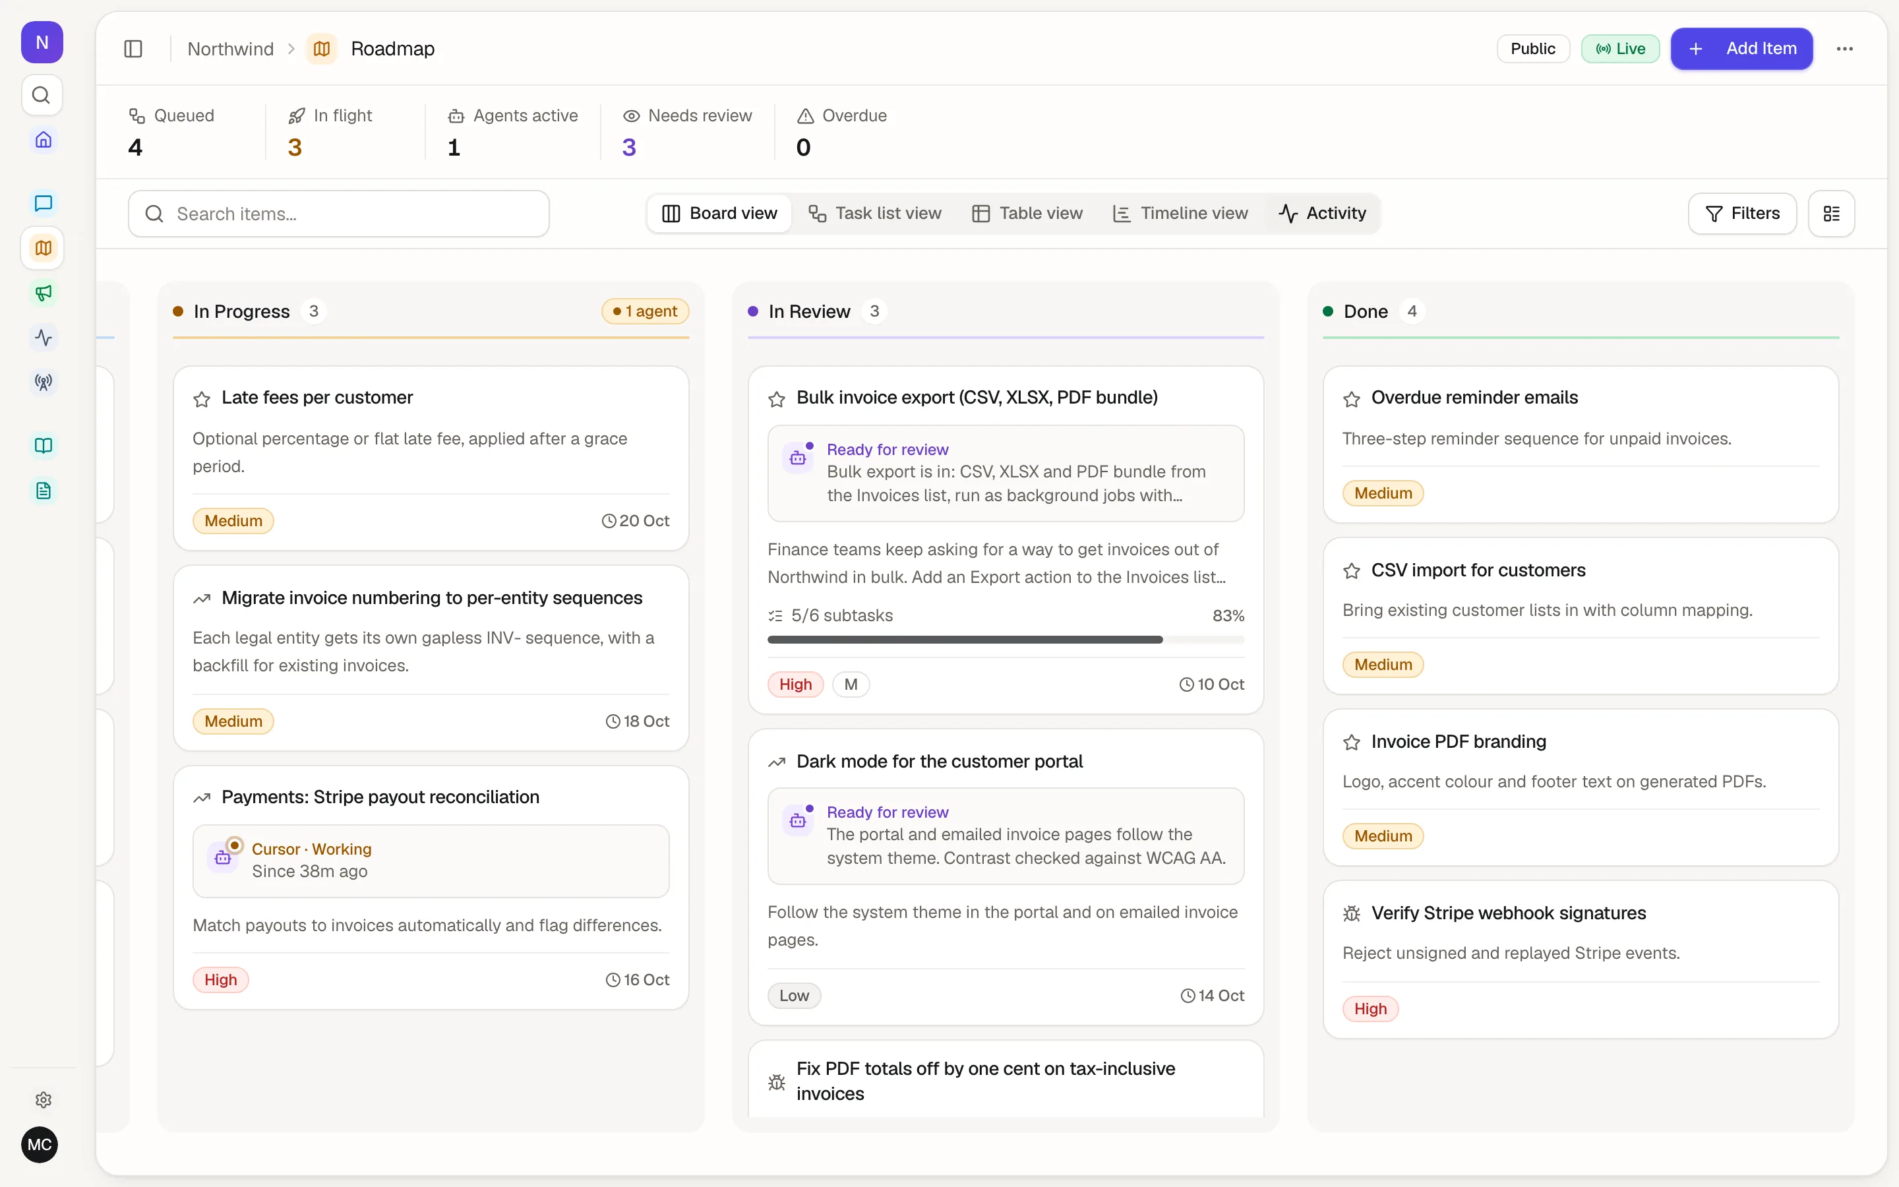Star the Invoice PDF branding card
Image resolution: width=1899 pixels, height=1187 pixels.
click(1351, 742)
